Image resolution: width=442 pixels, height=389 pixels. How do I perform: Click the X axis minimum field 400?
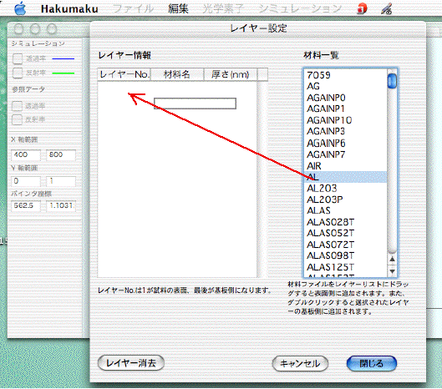(26, 154)
